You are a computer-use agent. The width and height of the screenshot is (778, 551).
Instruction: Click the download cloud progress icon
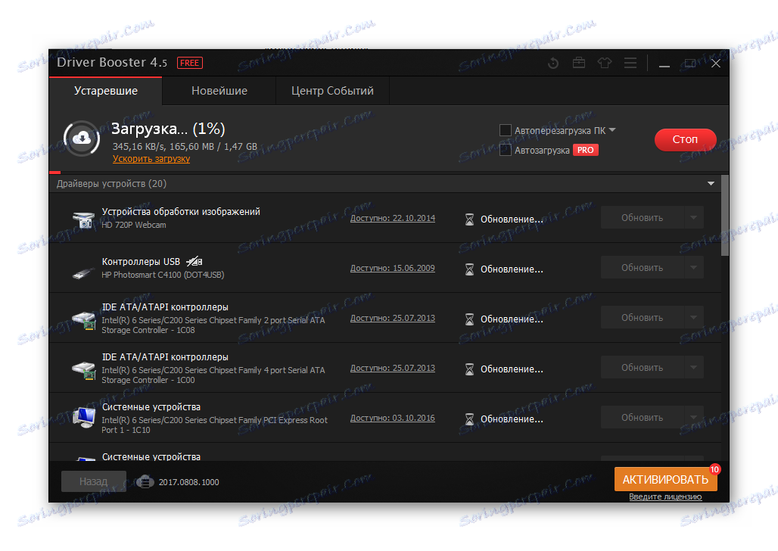point(82,139)
